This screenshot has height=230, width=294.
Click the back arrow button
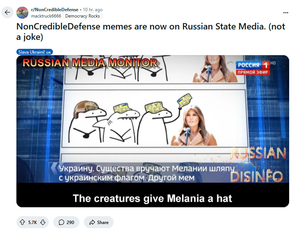[x=7, y=12]
